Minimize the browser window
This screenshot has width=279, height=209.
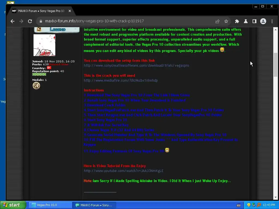(256, 7)
